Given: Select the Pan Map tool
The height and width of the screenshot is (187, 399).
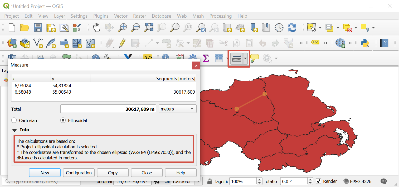Looking at the screenshot, I should (97, 27).
